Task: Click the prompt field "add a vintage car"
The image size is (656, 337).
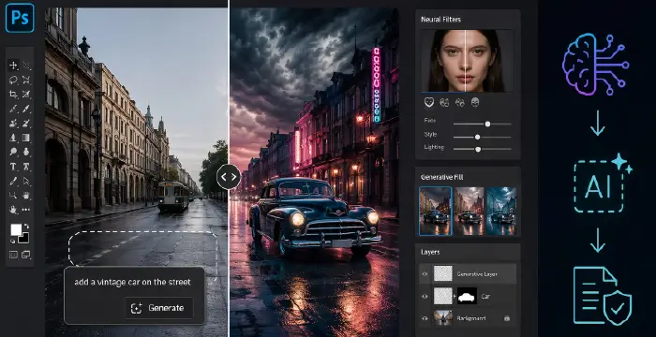Action: (132, 282)
